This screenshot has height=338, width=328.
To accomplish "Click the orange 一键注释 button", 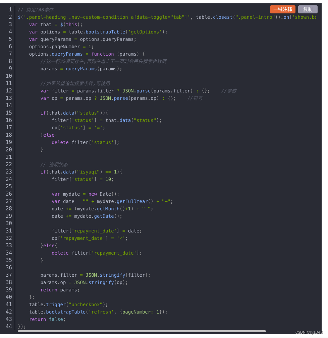I will click(282, 9).
